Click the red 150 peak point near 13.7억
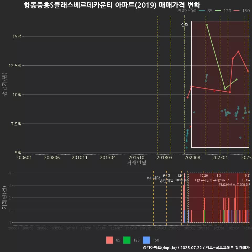The height and width of the screenshot is (252, 252). pyautogui.click(x=238, y=52)
